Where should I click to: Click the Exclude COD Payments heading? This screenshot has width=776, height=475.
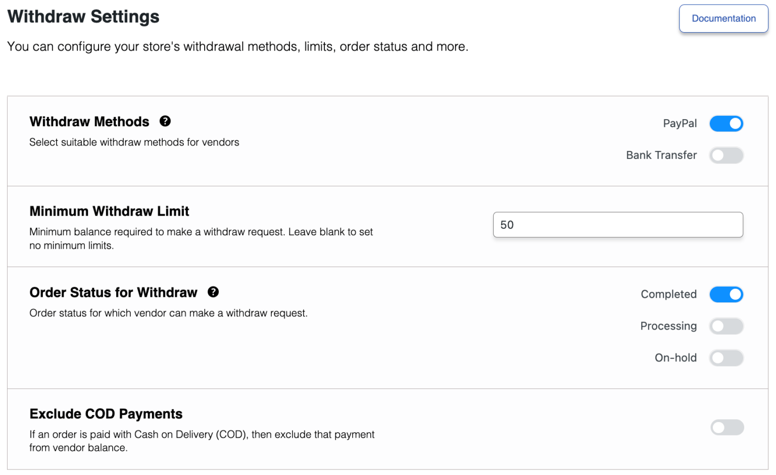pos(106,414)
